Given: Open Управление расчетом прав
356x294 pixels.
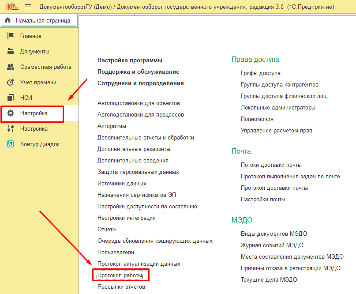Looking at the screenshot, I should [276, 131].
